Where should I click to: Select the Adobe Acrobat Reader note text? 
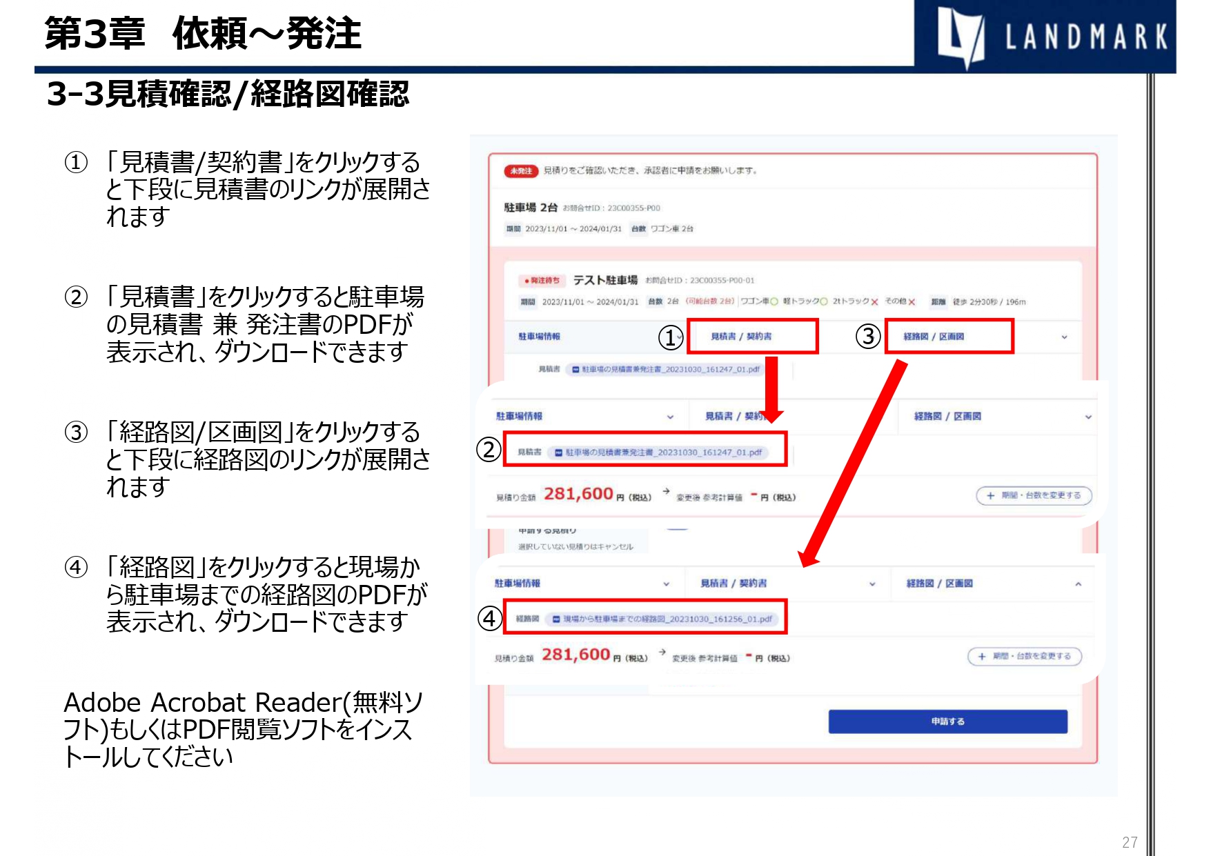coord(243,729)
